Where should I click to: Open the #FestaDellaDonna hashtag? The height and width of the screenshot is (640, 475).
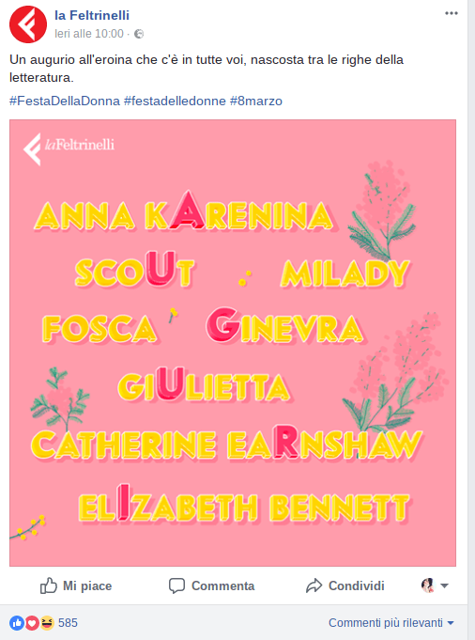pos(65,101)
